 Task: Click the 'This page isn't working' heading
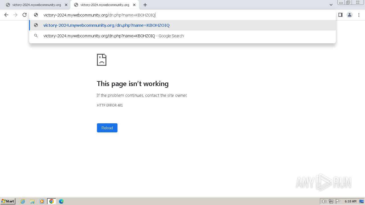coord(133,84)
